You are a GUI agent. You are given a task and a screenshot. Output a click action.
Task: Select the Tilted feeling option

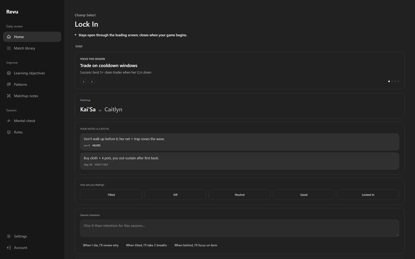pyautogui.click(x=111, y=195)
